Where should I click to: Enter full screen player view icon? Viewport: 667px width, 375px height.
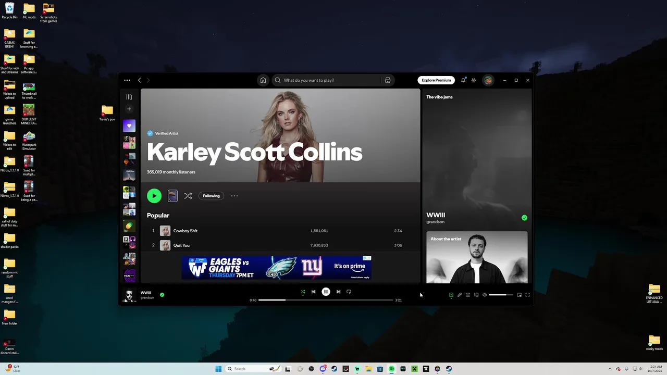[527, 295]
